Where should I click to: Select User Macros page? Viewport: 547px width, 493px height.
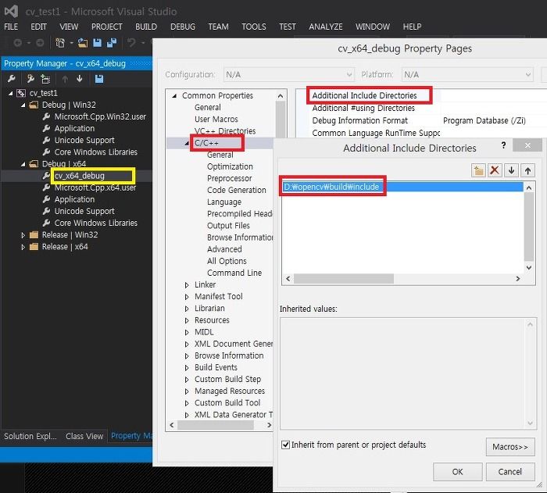pyautogui.click(x=216, y=119)
